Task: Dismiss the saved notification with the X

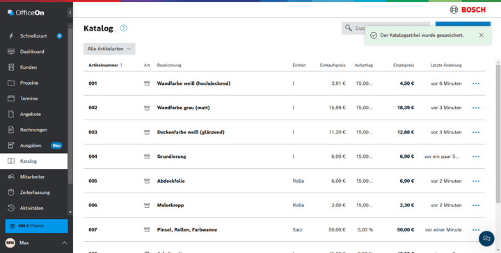Action: click(482, 35)
